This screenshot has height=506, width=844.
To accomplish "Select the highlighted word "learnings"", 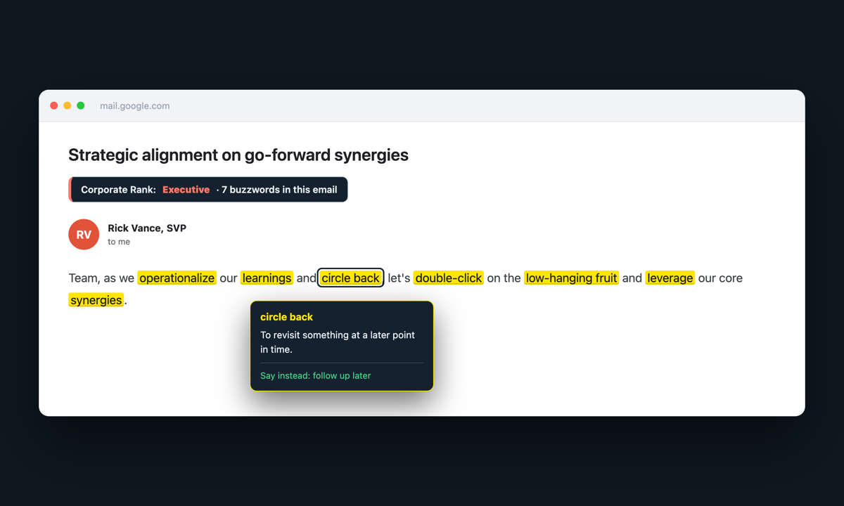I will pos(267,278).
